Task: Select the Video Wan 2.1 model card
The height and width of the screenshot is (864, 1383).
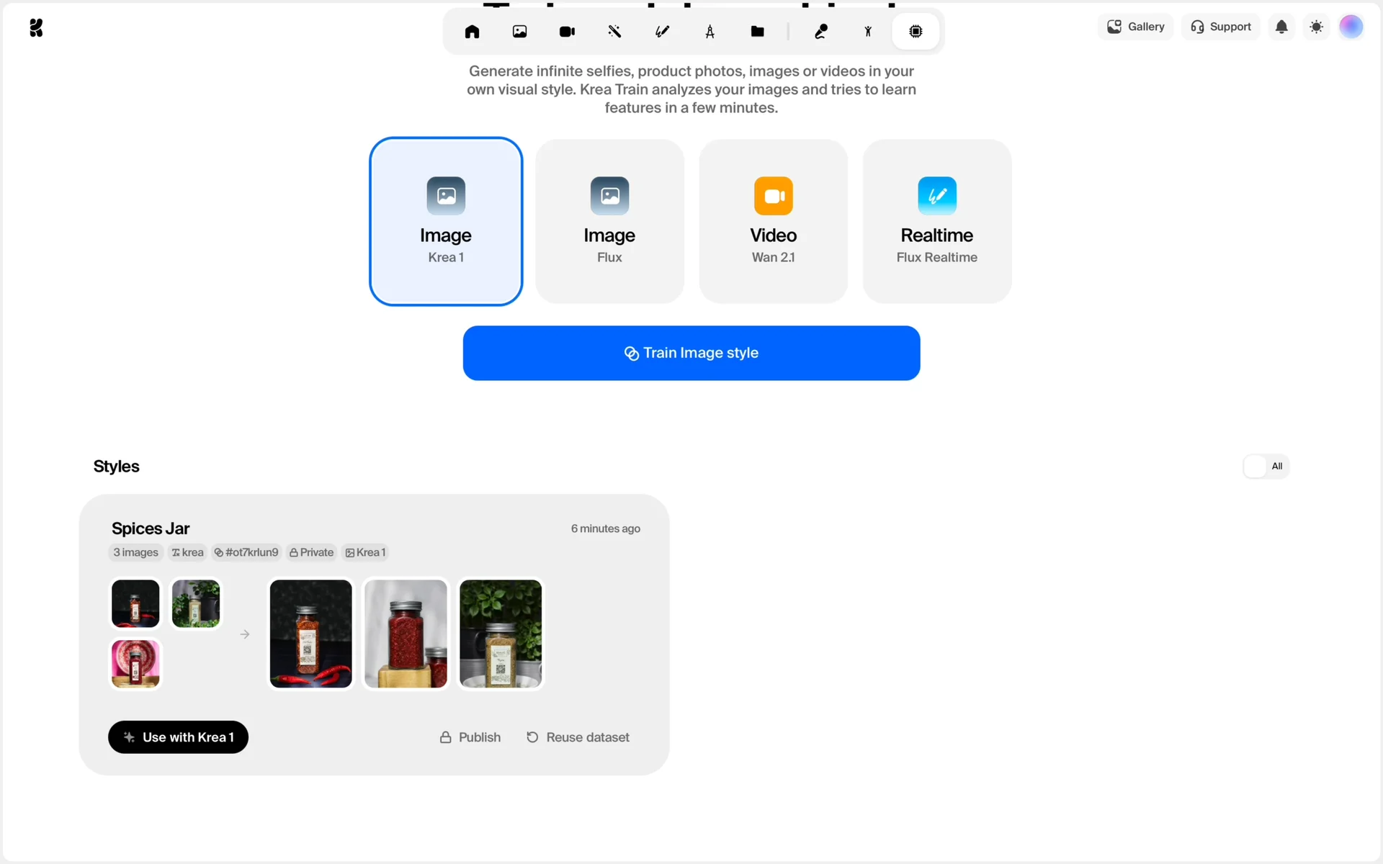Action: click(773, 222)
